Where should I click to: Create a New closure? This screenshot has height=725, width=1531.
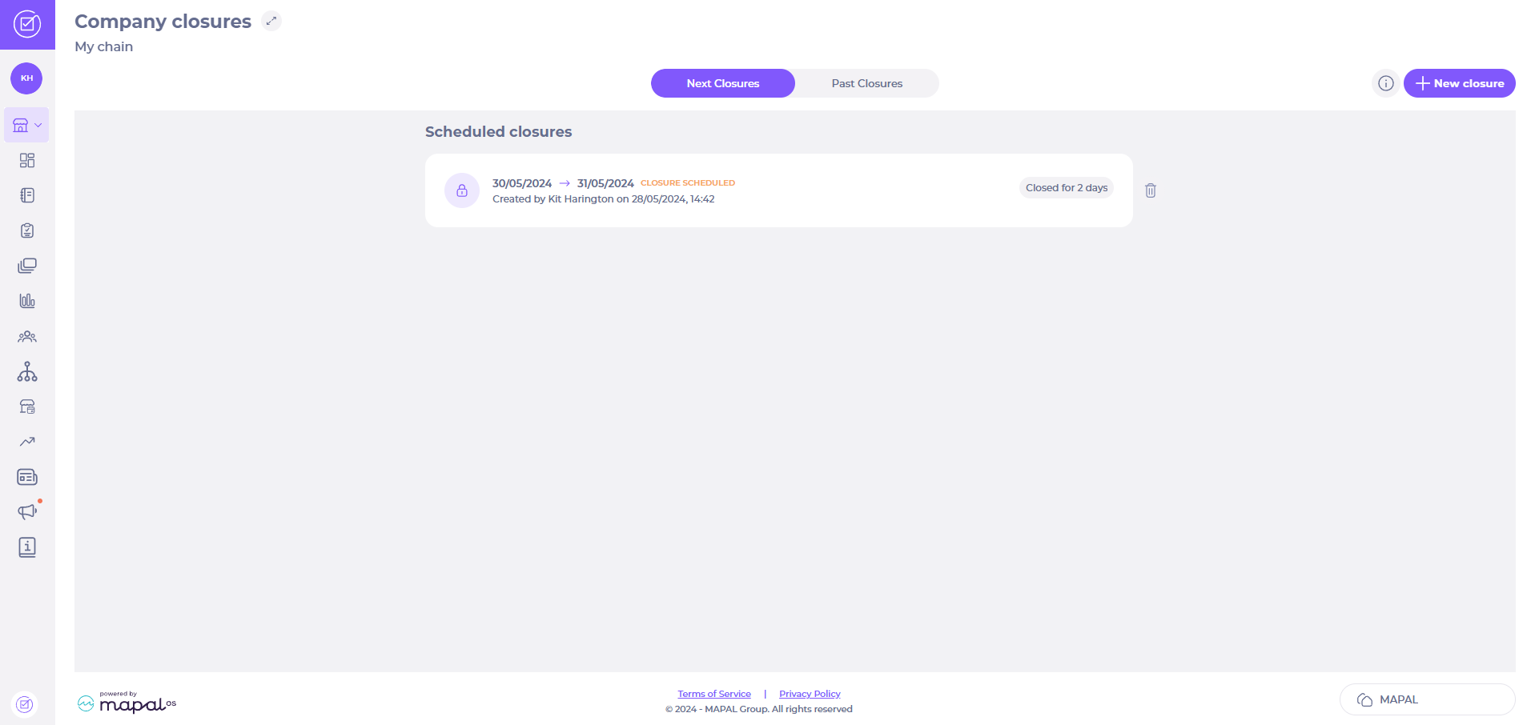tap(1460, 83)
